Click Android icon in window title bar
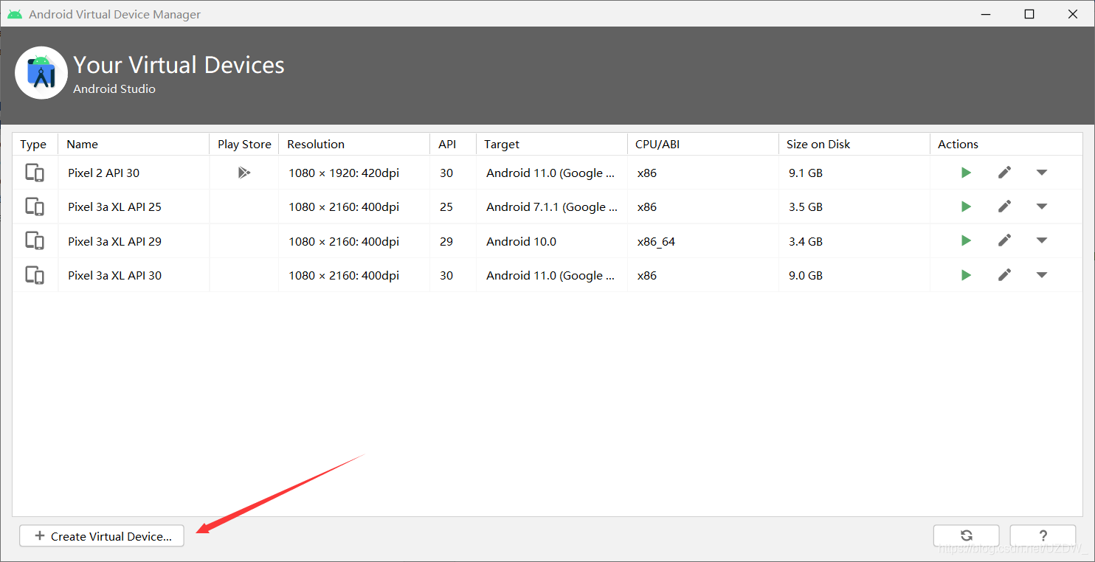This screenshot has width=1095, height=562. (15, 14)
